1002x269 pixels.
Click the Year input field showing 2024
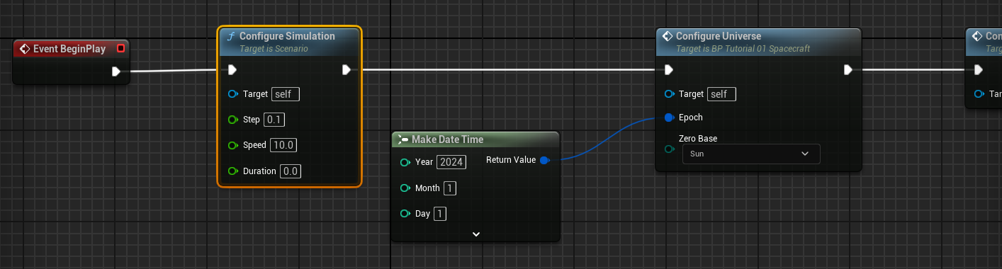451,162
